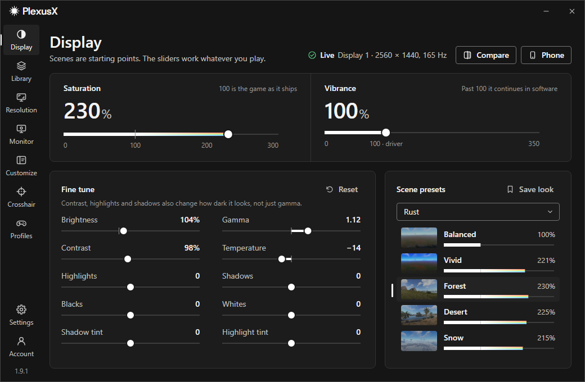This screenshot has width=585, height=382.
Task: Adjust the Saturation slider handle
Action: 228,134
